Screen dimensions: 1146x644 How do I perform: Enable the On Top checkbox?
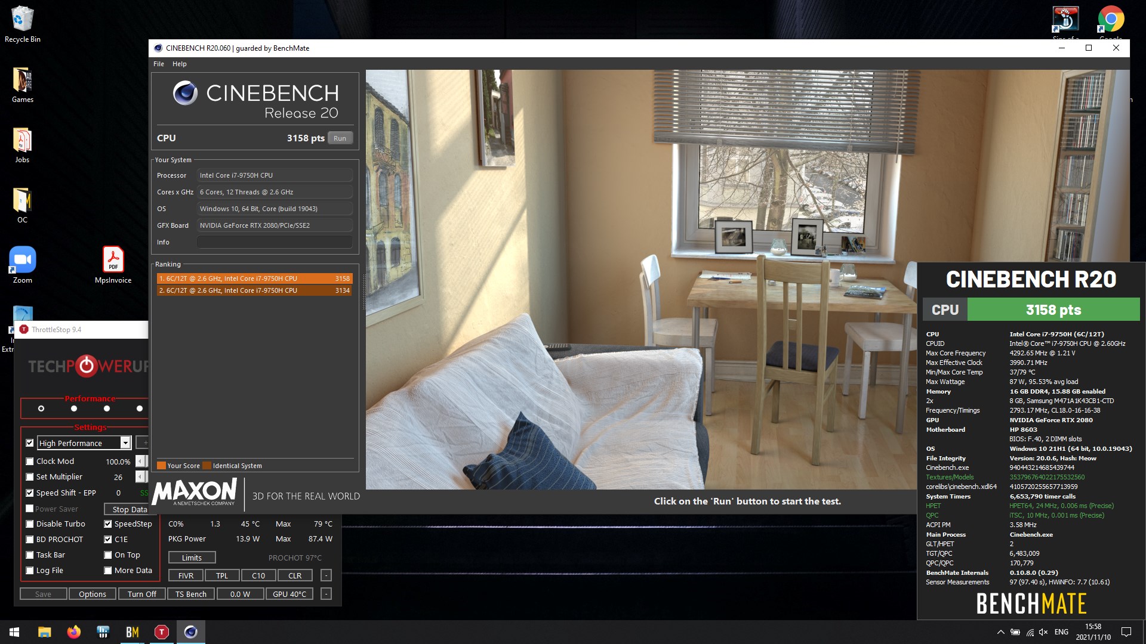tap(108, 555)
